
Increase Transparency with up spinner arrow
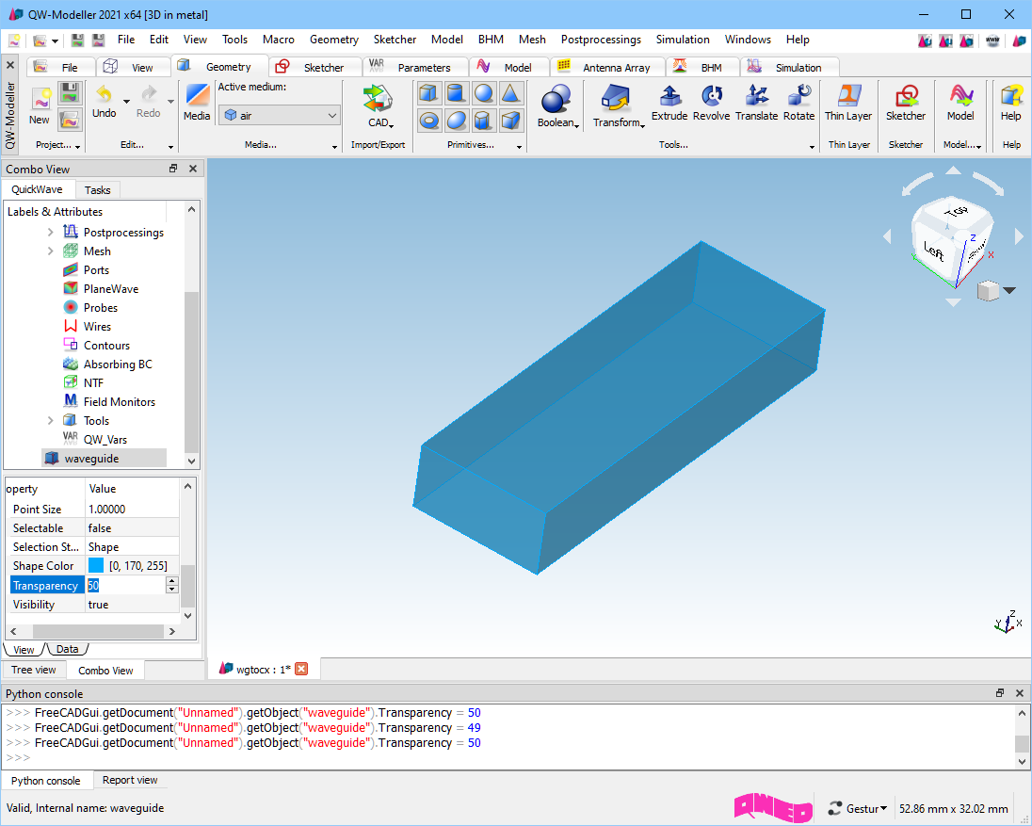[171, 581]
